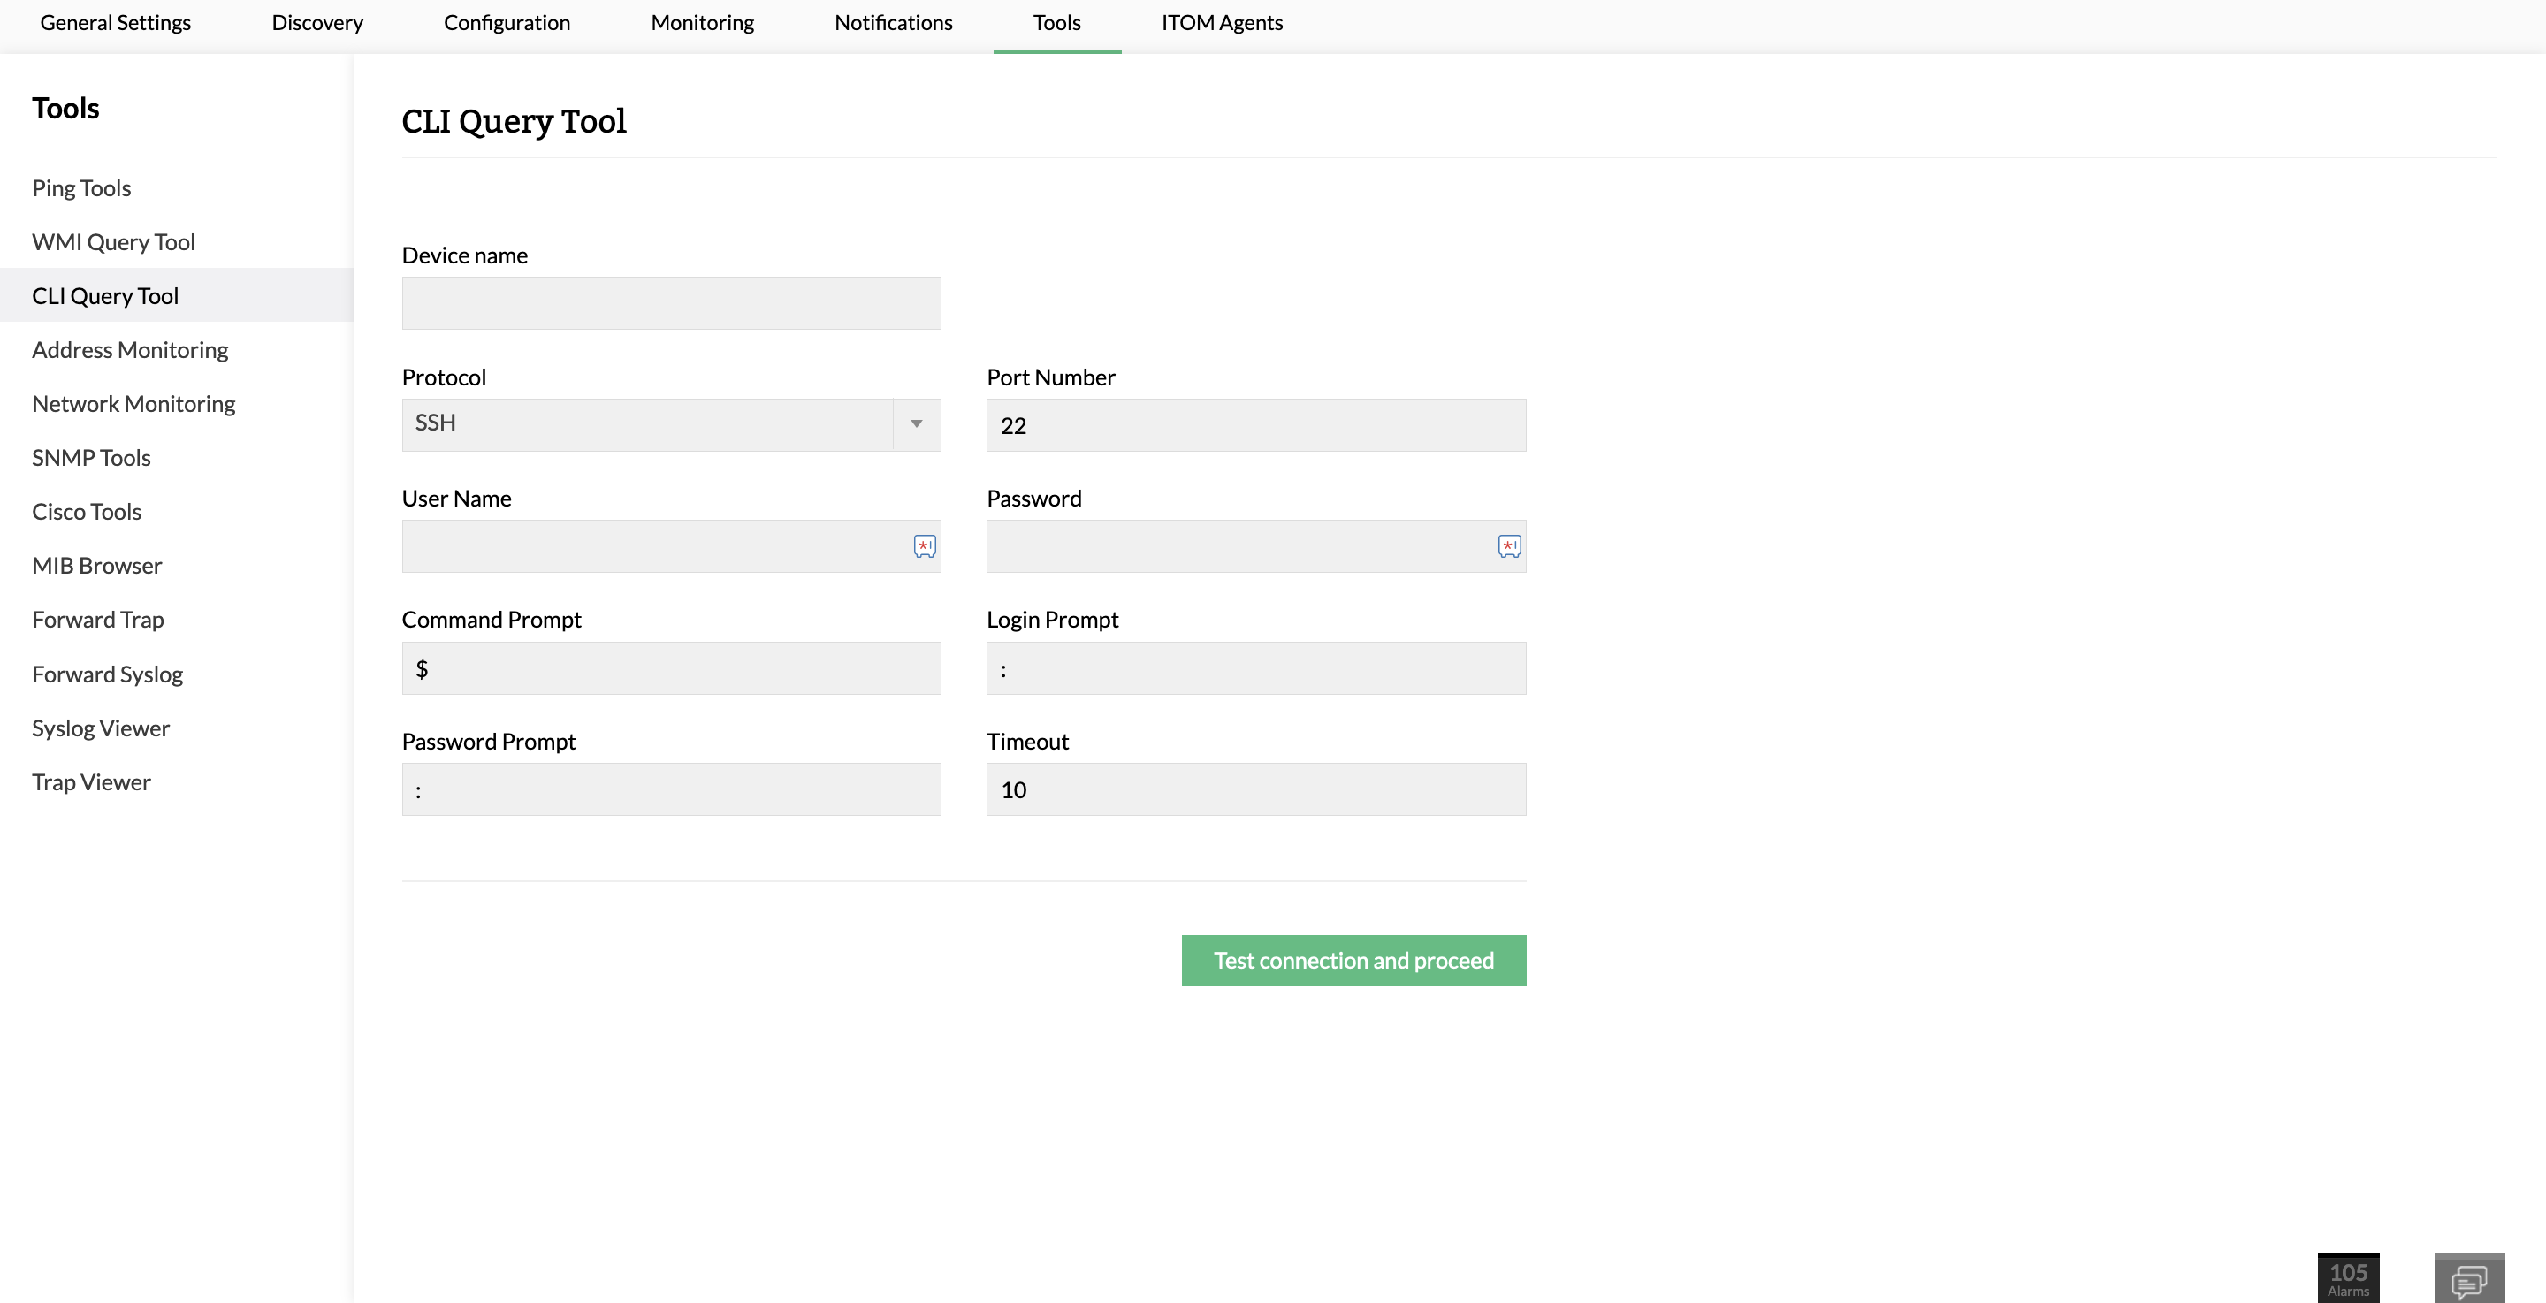This screenshot has width=2546, height=1303.
Task: Open SNMP Tools in sidebar
Action: point(91,458)
